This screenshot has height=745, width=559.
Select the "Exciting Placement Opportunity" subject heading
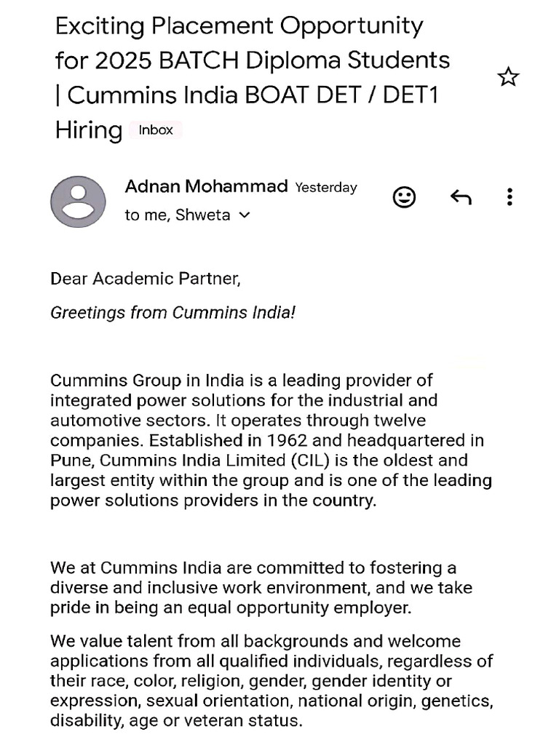tap(239, 26)
